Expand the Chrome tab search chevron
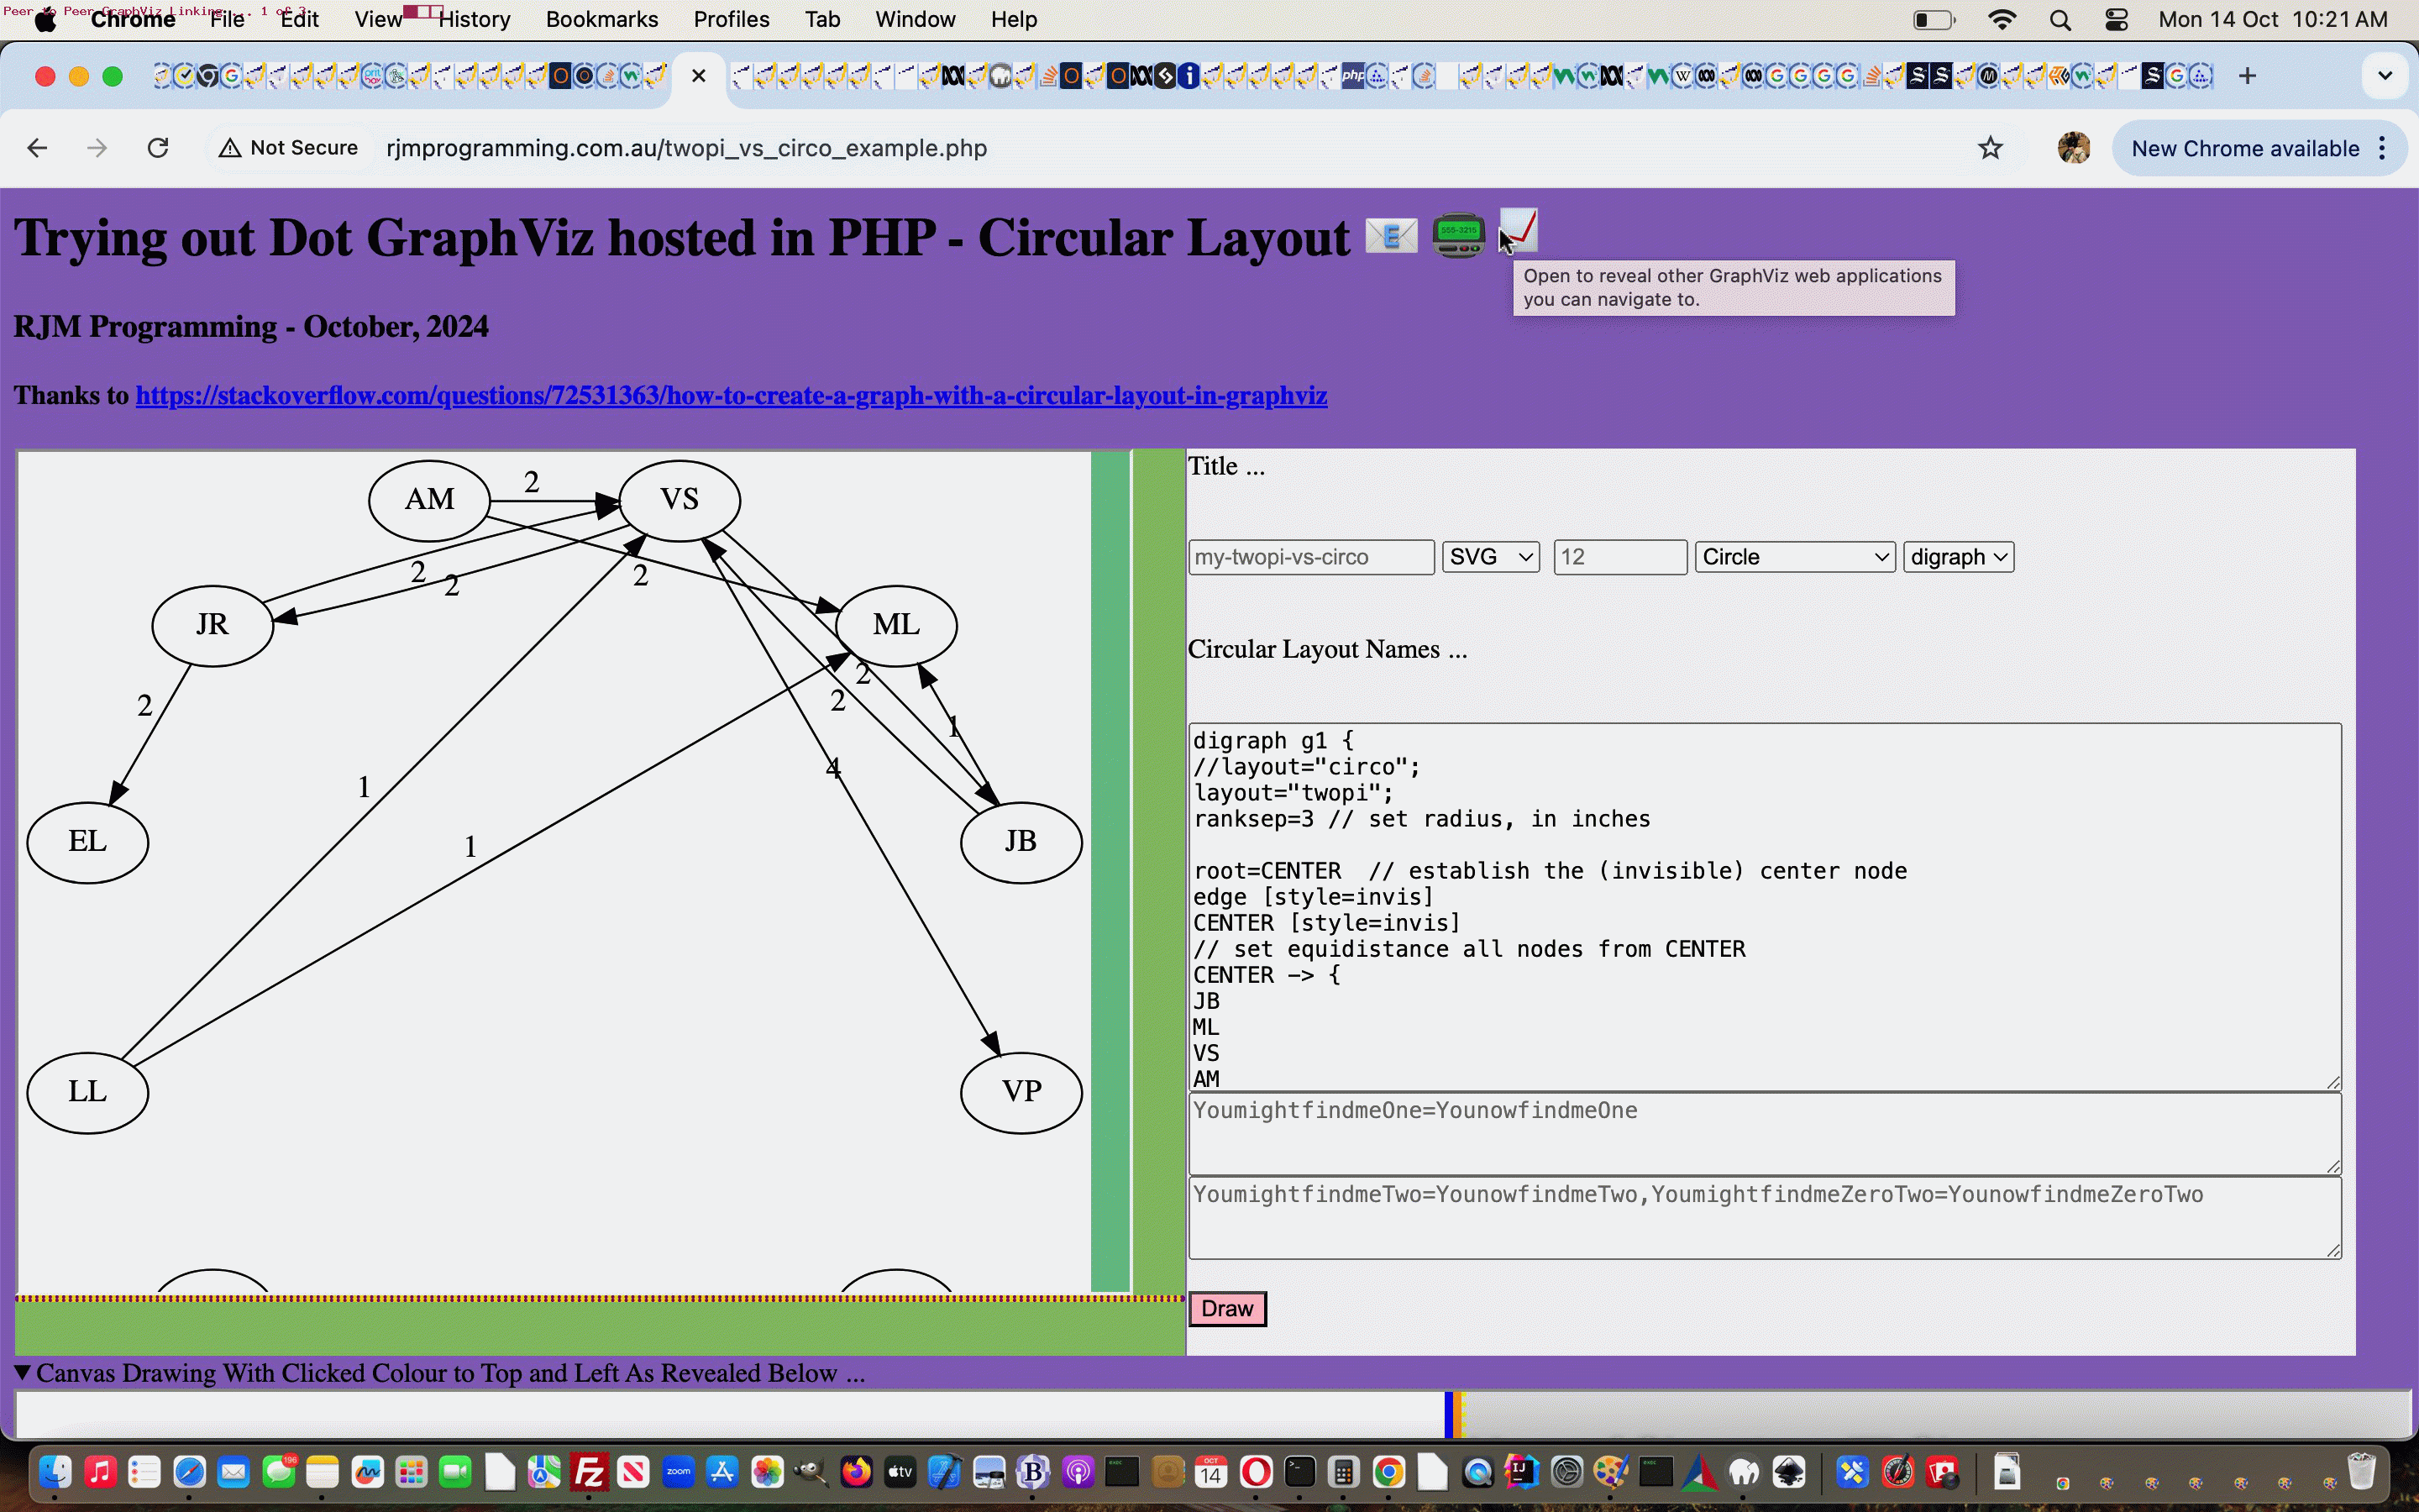The width and height of the screenshot is (2419, 1512). point(2385,76)
